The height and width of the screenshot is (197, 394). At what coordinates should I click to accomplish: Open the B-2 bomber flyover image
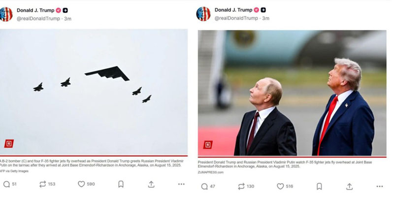pos(94,92)
